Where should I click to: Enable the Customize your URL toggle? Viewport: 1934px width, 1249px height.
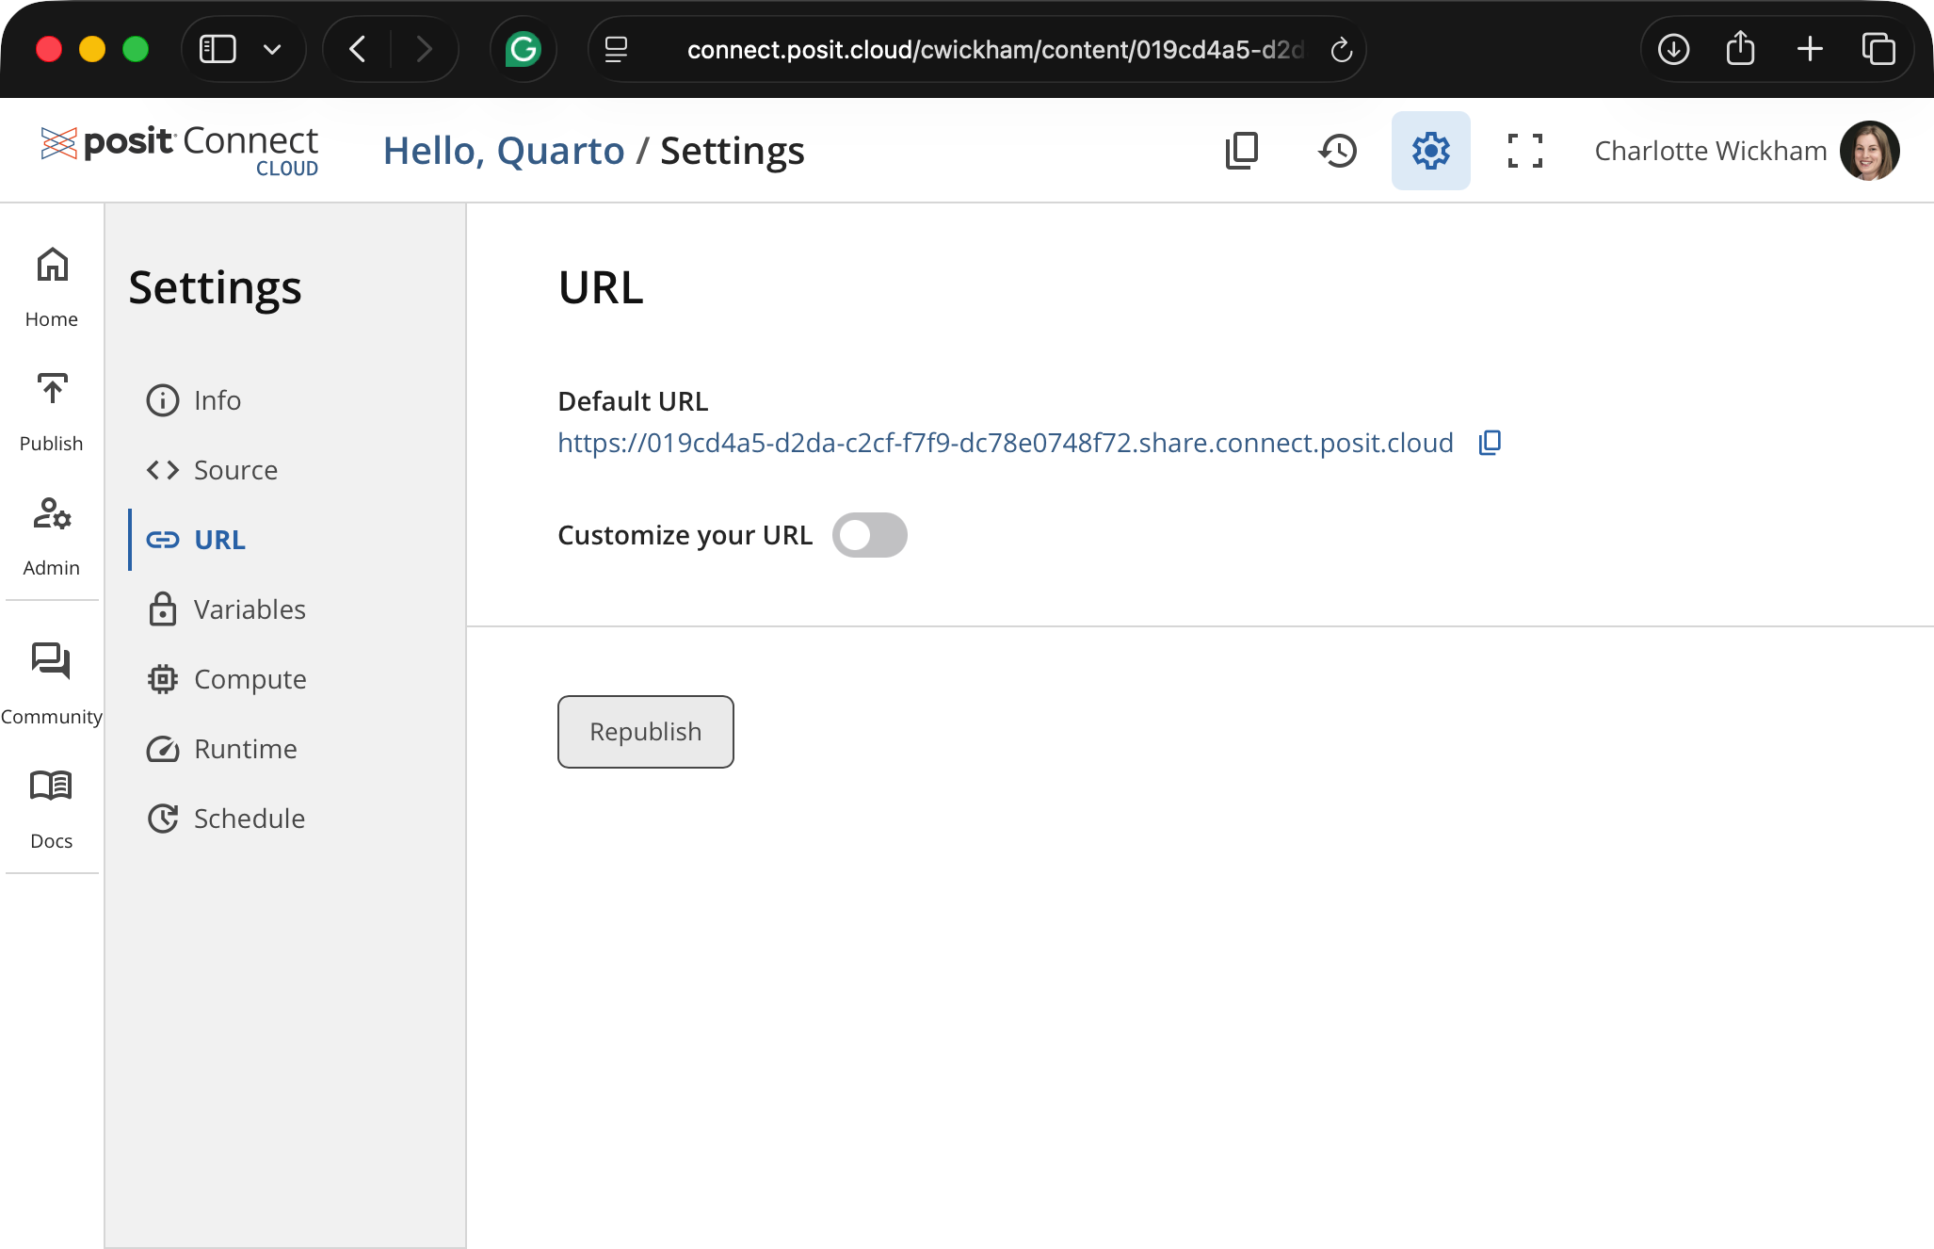pyautogui.click(x=869, y=534)
